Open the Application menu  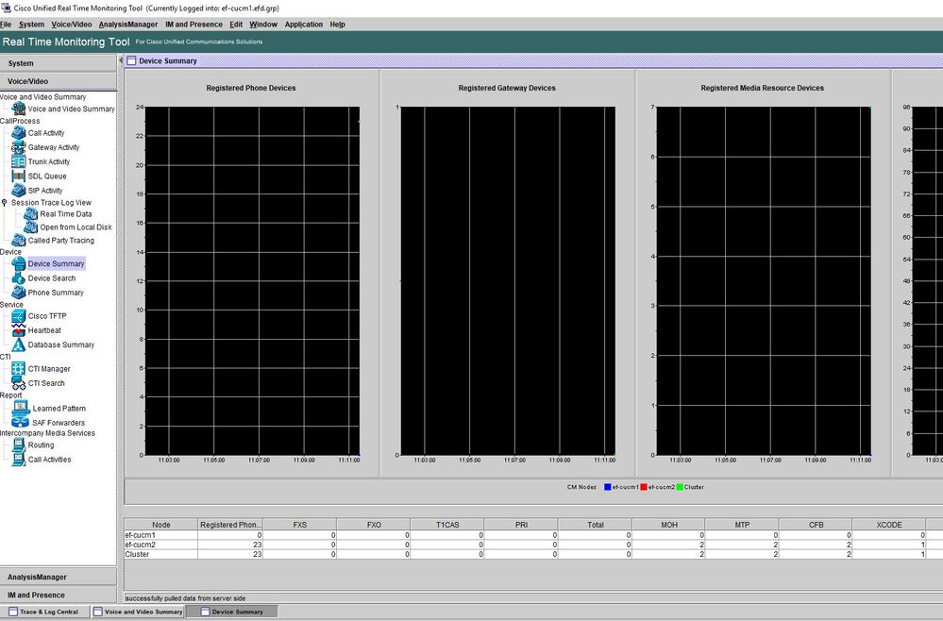pos(304,25)
